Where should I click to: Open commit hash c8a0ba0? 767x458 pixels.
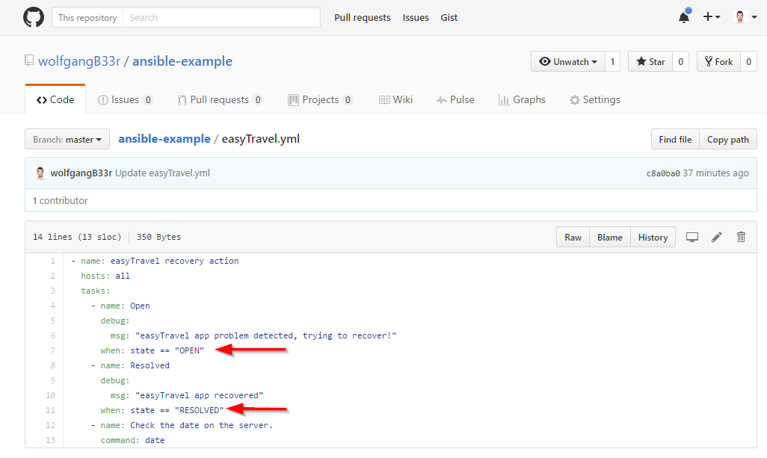coord(663,173)
